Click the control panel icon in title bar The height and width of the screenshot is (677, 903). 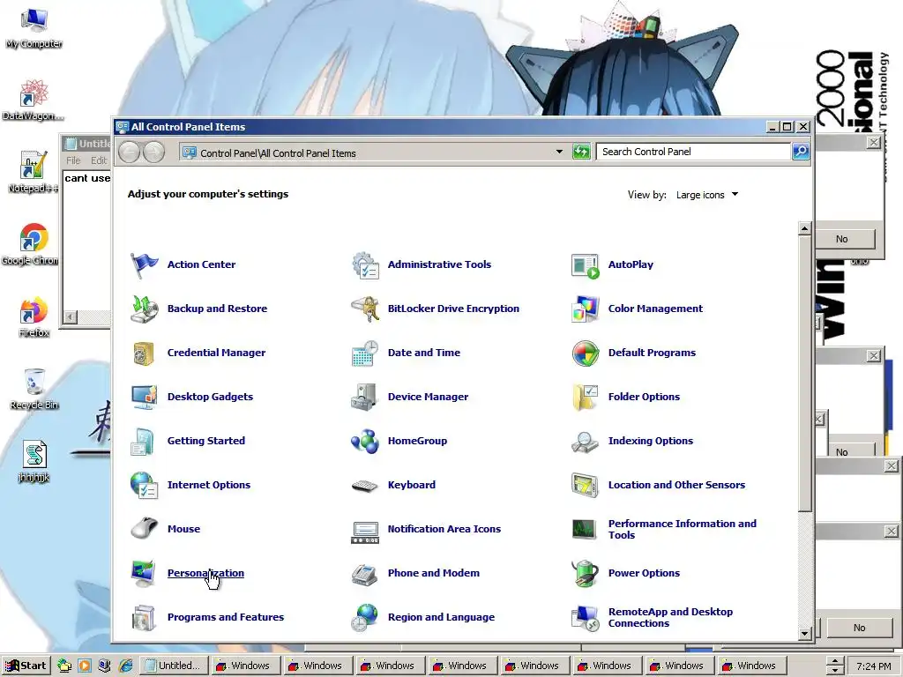[122, 127]
